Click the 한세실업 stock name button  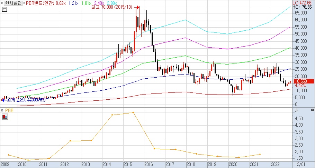click(13, 3)
